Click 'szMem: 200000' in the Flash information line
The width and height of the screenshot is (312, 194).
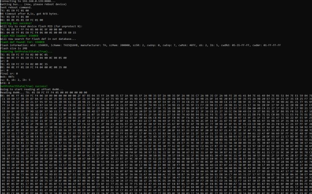tap(120, 45)
